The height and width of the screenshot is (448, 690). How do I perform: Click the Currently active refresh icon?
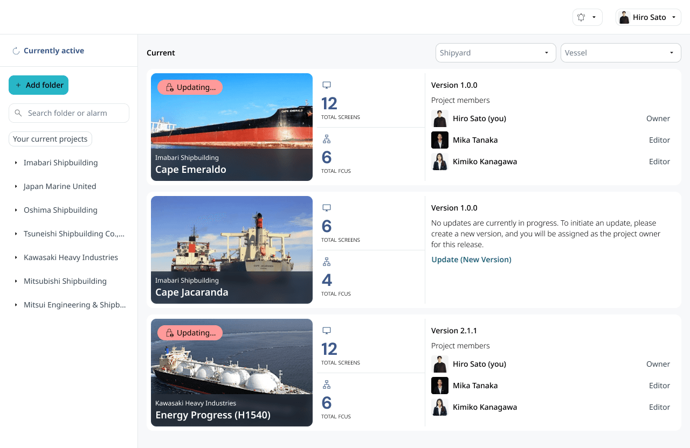pyautogui.click(x=16, y=51)
